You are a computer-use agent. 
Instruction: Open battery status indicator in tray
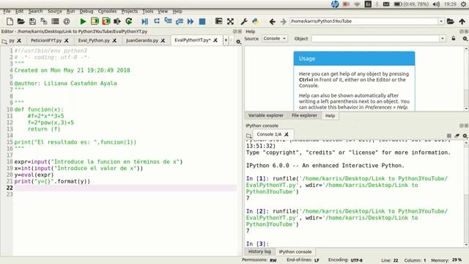411,4
